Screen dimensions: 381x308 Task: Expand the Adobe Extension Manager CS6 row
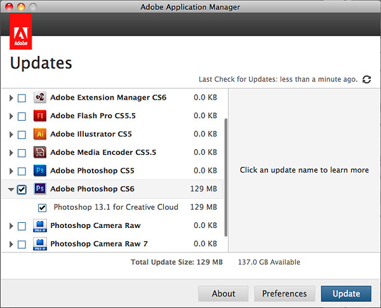(11, 98)
